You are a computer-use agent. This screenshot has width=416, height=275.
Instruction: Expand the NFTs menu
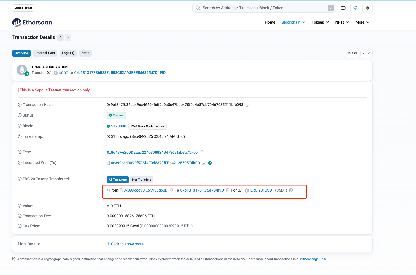coord(342,22)
